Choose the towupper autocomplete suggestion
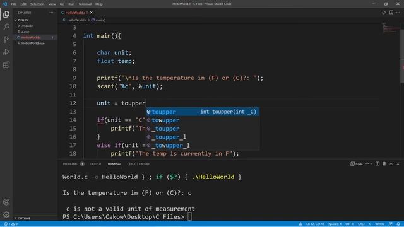This screenshot has width=404, height=227. tap(203, 120)
